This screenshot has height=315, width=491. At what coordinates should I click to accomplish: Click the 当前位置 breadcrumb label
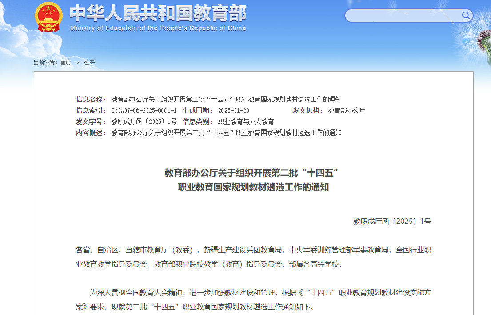[x=46, y=62]
